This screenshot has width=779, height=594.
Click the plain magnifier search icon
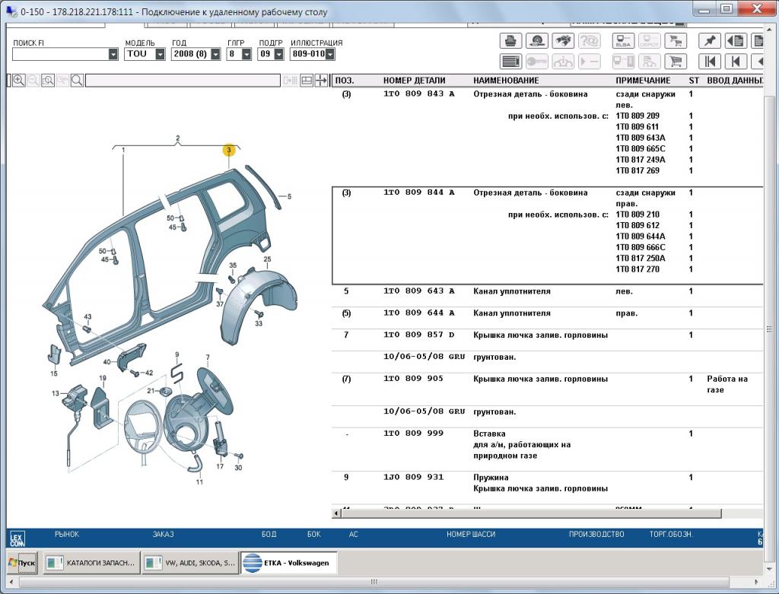point(77,81)
